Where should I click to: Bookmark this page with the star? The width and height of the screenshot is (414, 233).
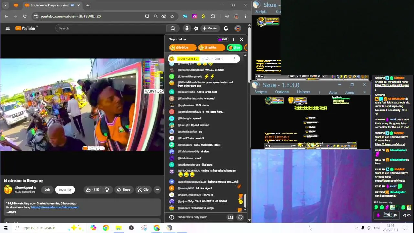point(172,16)
